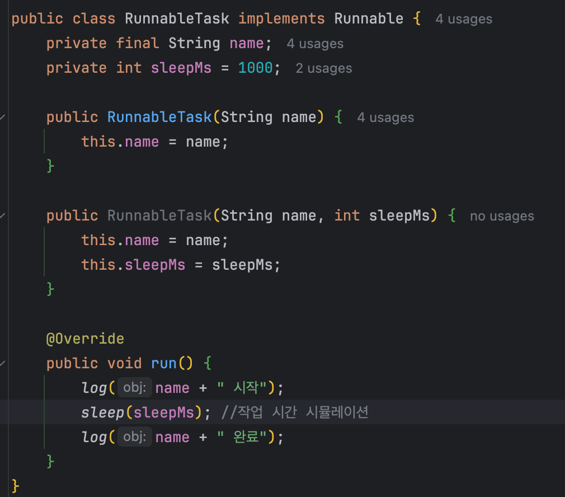
Task: Click the sleep method call
Action: tap(102, 412)
